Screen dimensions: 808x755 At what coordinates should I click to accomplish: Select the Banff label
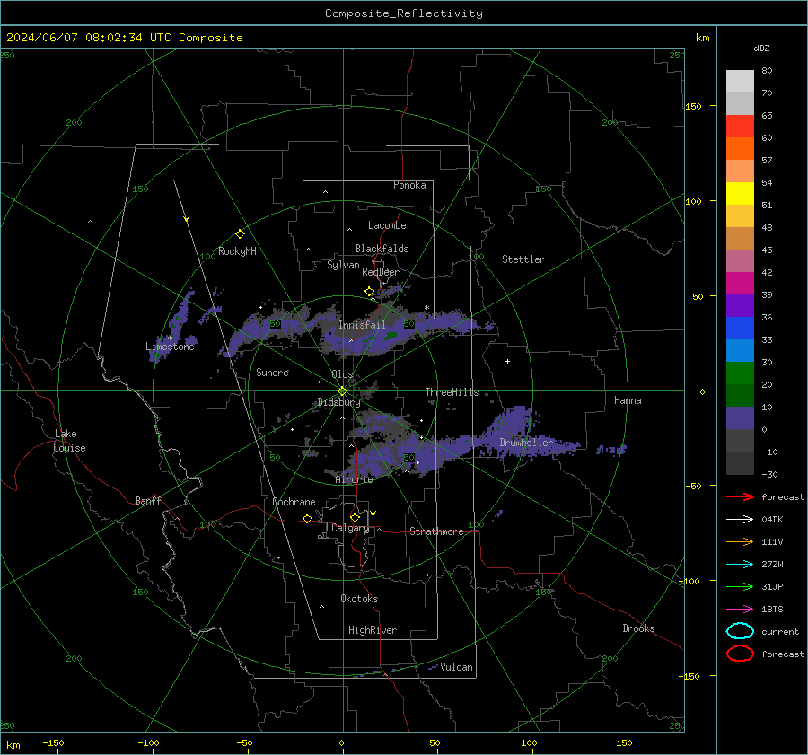[x=148, y=500]
